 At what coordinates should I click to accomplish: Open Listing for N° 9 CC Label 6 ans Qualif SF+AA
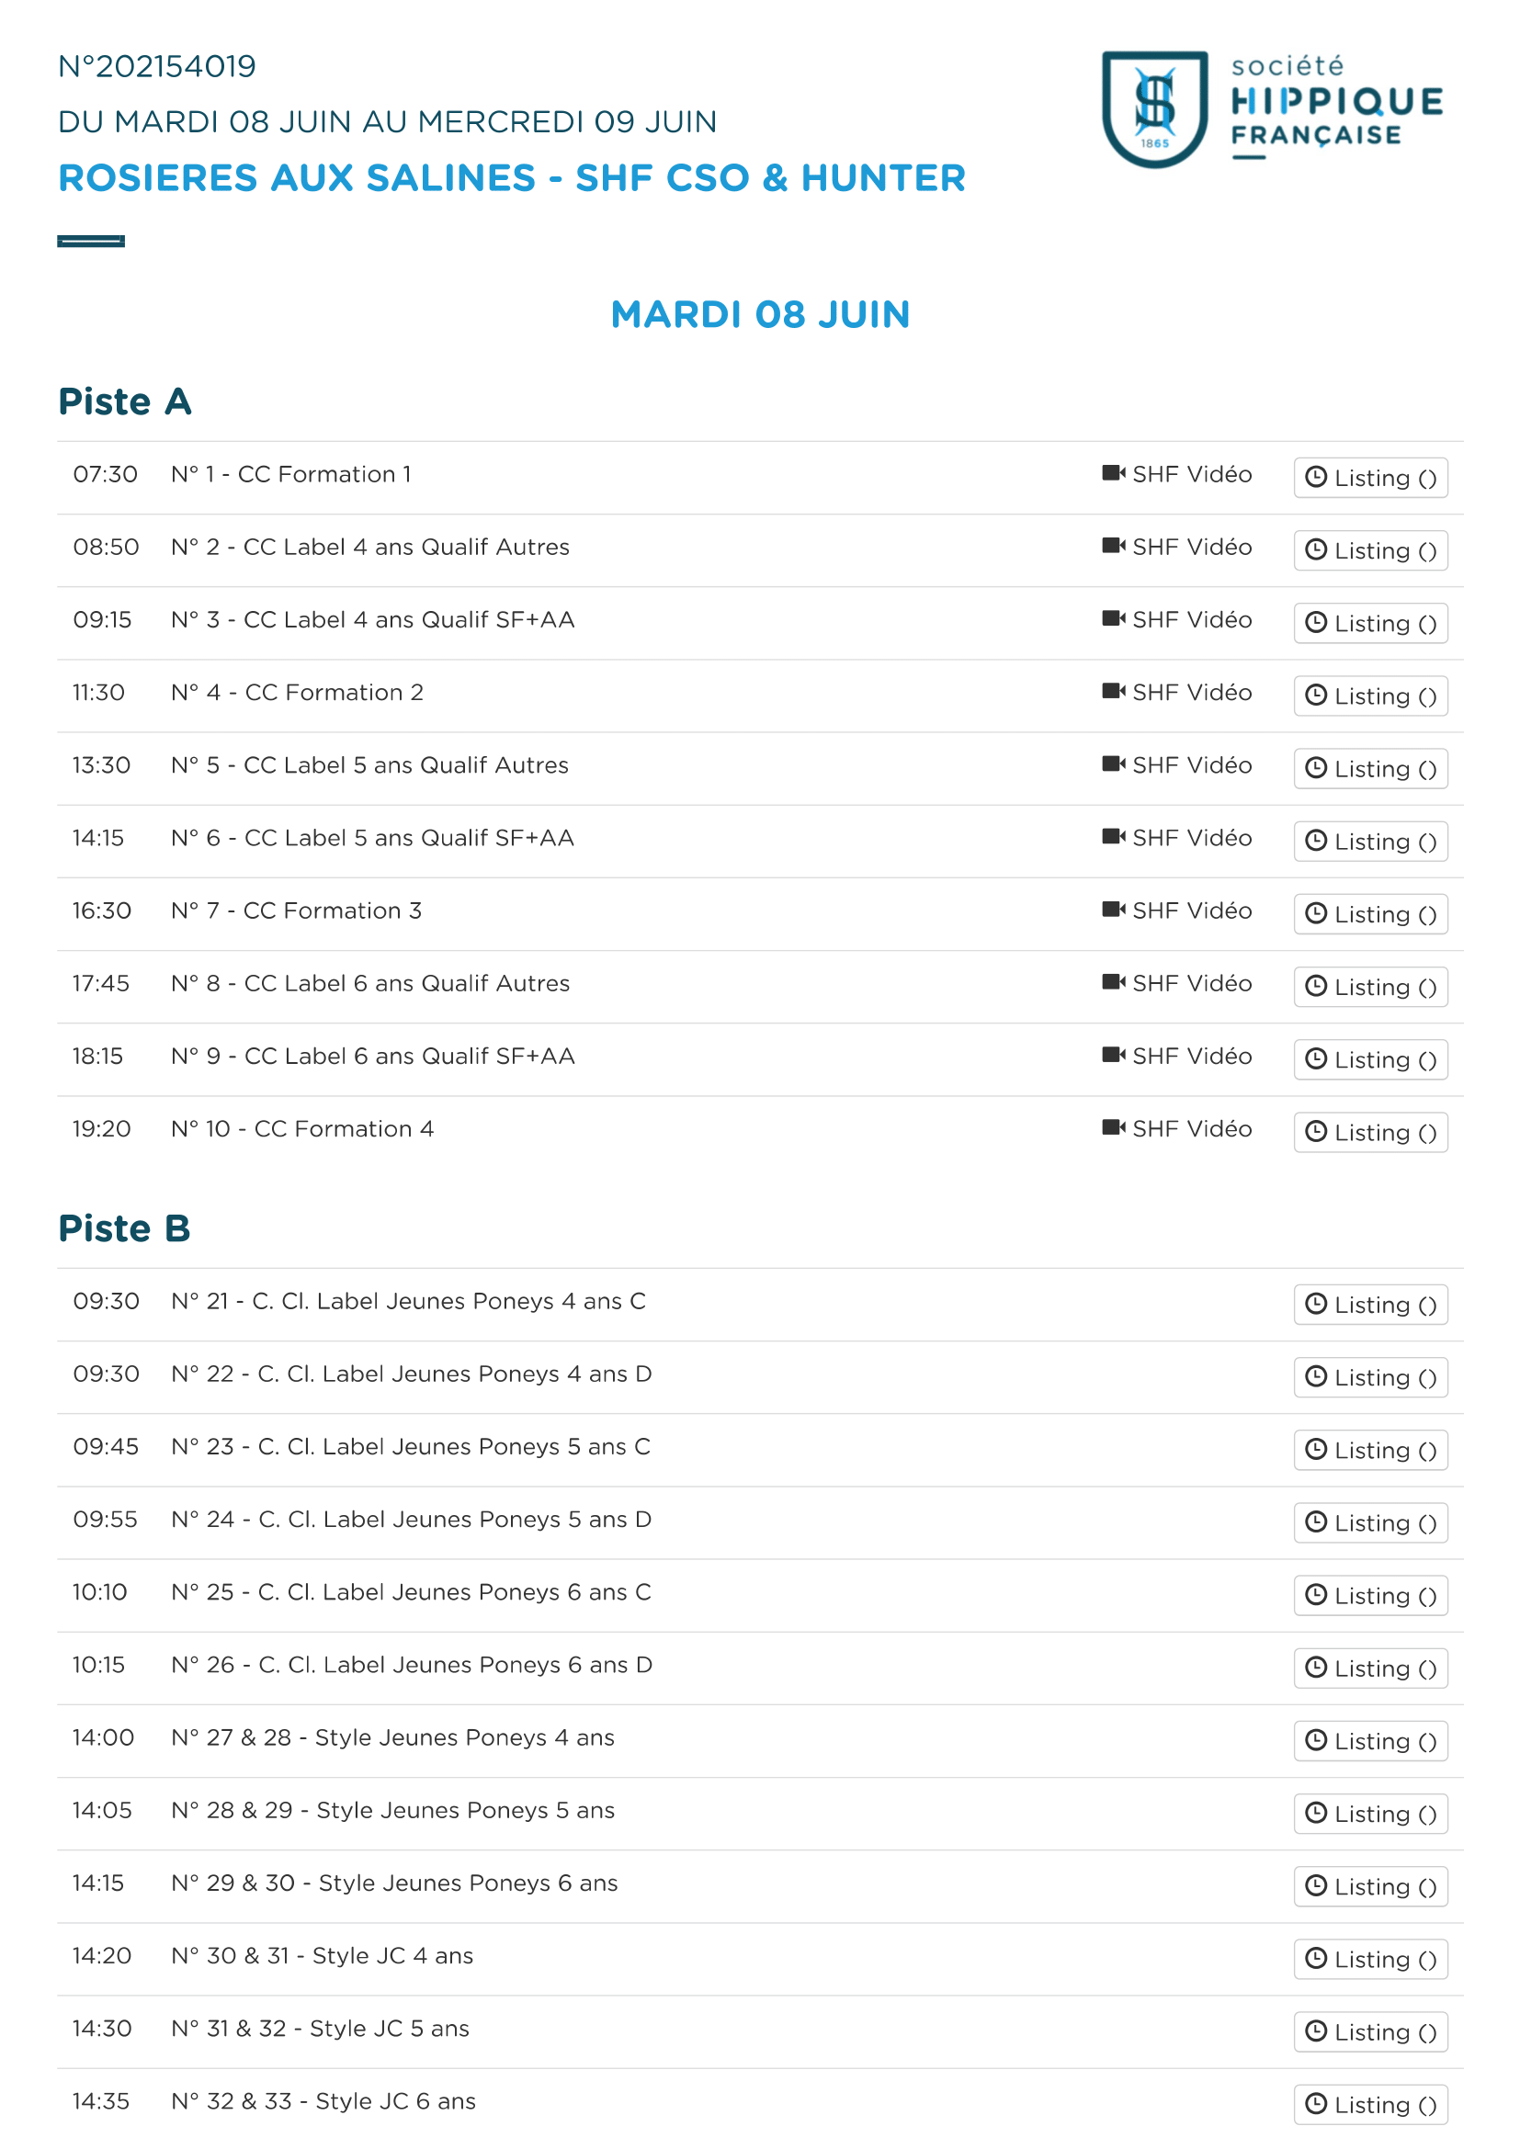1370,1059
